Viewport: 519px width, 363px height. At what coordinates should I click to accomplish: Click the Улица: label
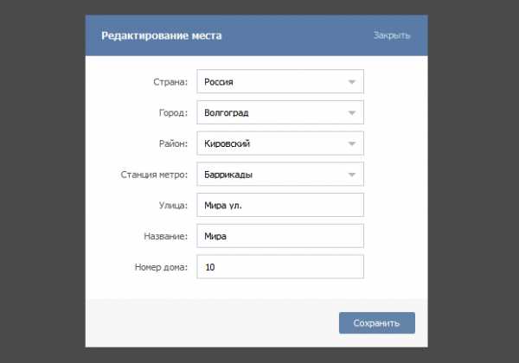tap(173, 205)
